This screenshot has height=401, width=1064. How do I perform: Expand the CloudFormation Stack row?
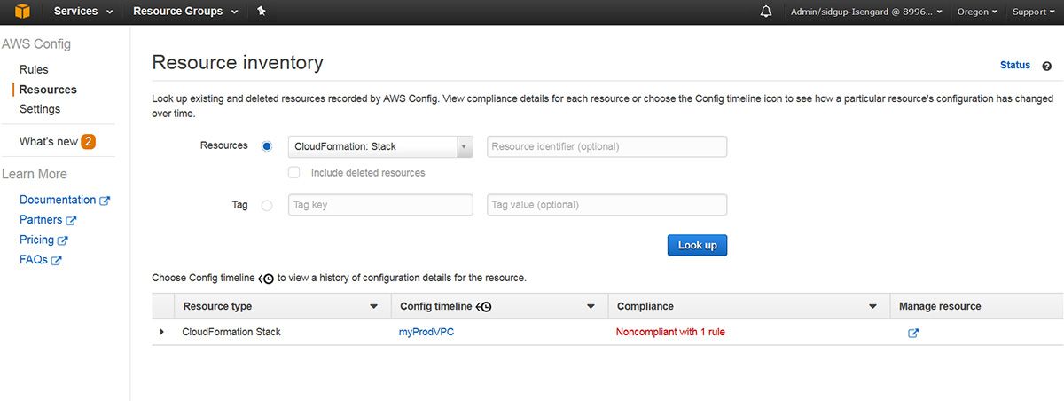[x=161, y=332]
